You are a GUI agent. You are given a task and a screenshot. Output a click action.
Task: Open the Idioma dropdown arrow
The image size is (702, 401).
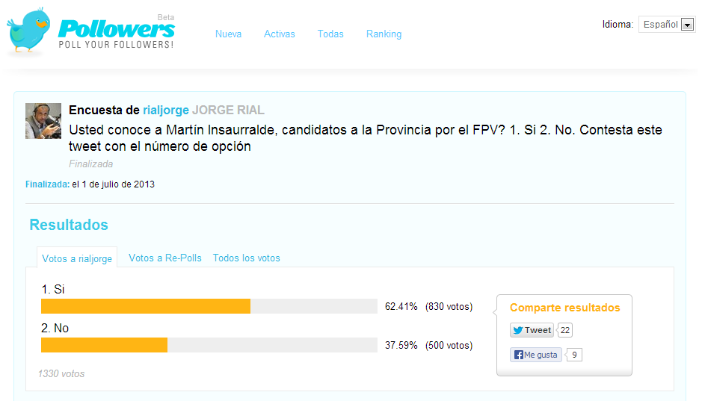pyautogui.click(x=687, y=25)
